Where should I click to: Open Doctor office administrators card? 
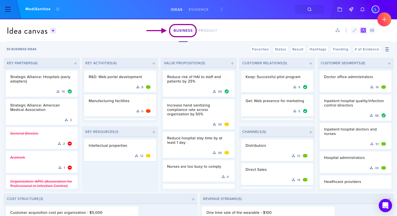point(356,81)
